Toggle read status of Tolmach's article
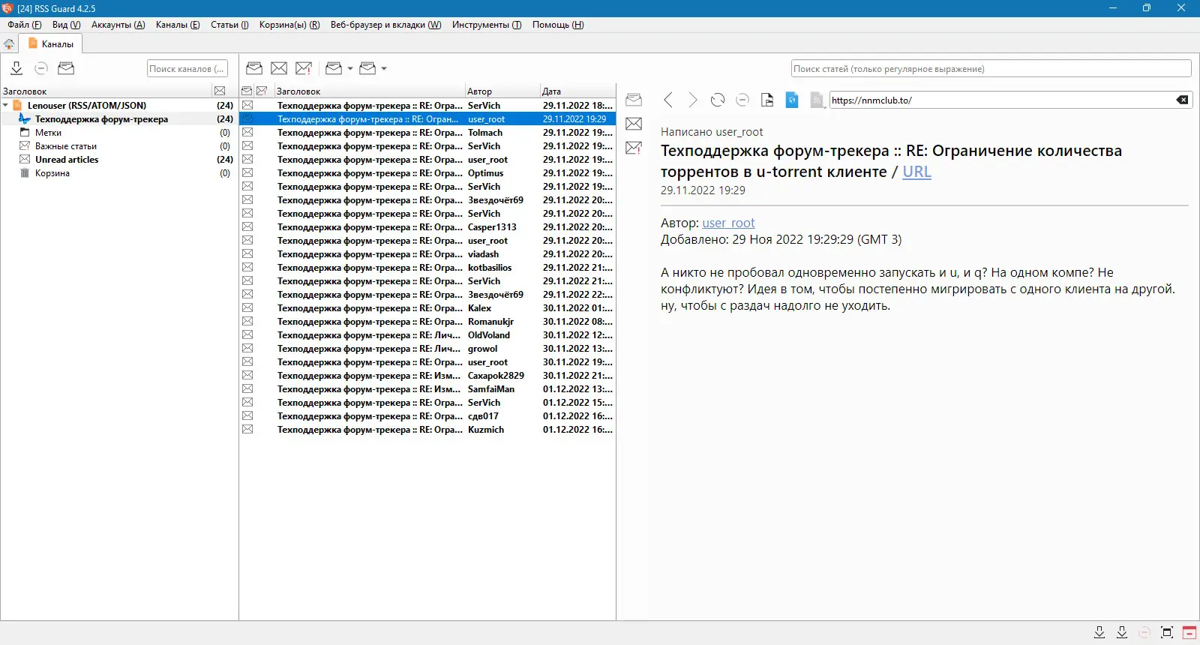 (x=247, y=133)
